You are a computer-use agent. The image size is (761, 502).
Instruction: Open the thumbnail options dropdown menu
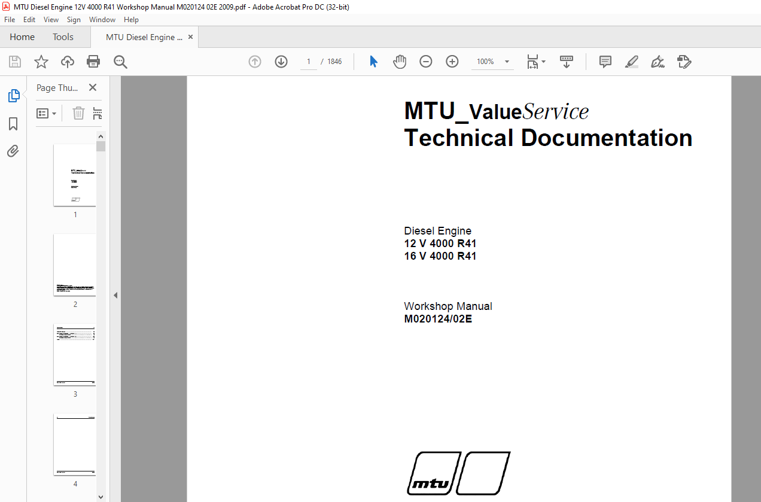pos(47,113)
